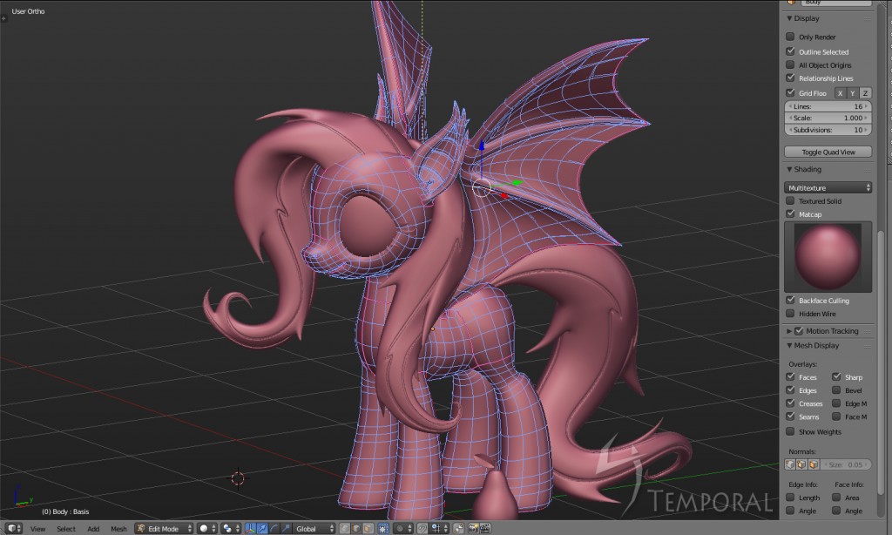Image resolution: width=892 pixels, height=535 pixels.
Task: Click the Matcap preview sphere thumbnail
Action: point(828,255)
